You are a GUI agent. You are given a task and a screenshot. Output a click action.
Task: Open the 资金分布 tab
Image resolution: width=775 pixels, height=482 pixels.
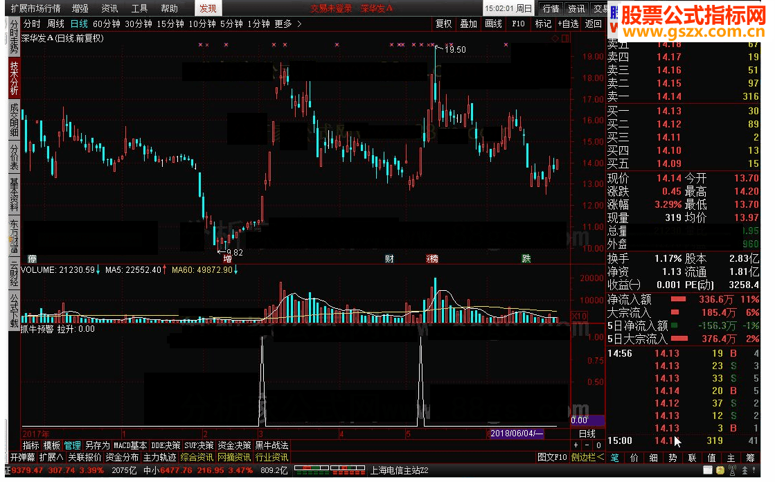[122, 457]
